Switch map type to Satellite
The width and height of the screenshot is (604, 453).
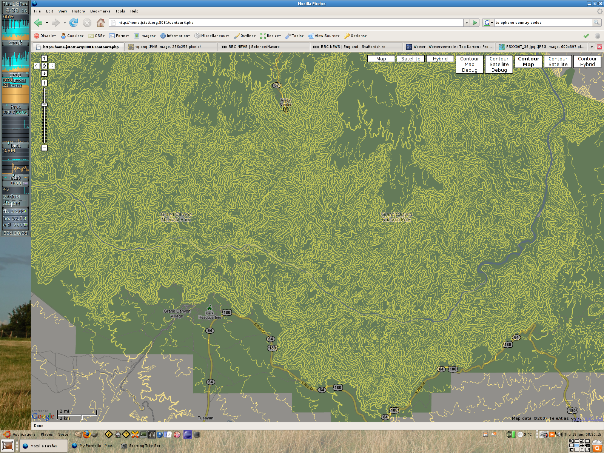411,59
